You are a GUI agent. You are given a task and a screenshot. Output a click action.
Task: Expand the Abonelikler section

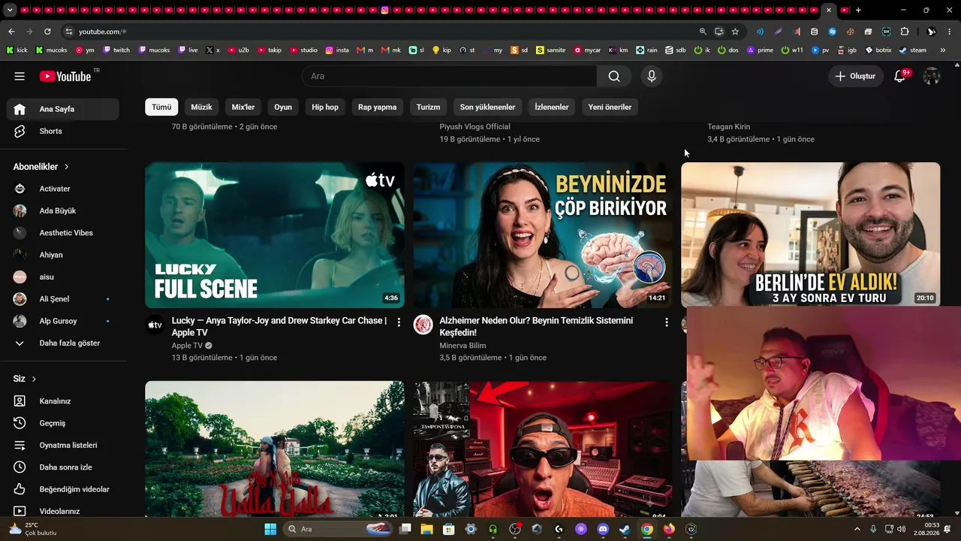click(41, 167)
